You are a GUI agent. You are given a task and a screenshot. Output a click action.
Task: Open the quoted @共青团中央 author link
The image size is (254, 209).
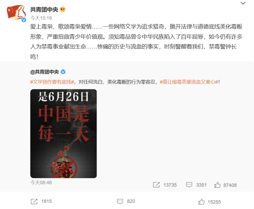coord(44,72)
